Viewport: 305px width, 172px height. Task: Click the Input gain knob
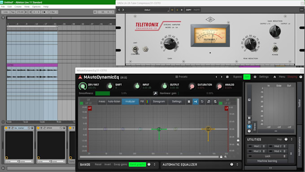click(137, 86)
